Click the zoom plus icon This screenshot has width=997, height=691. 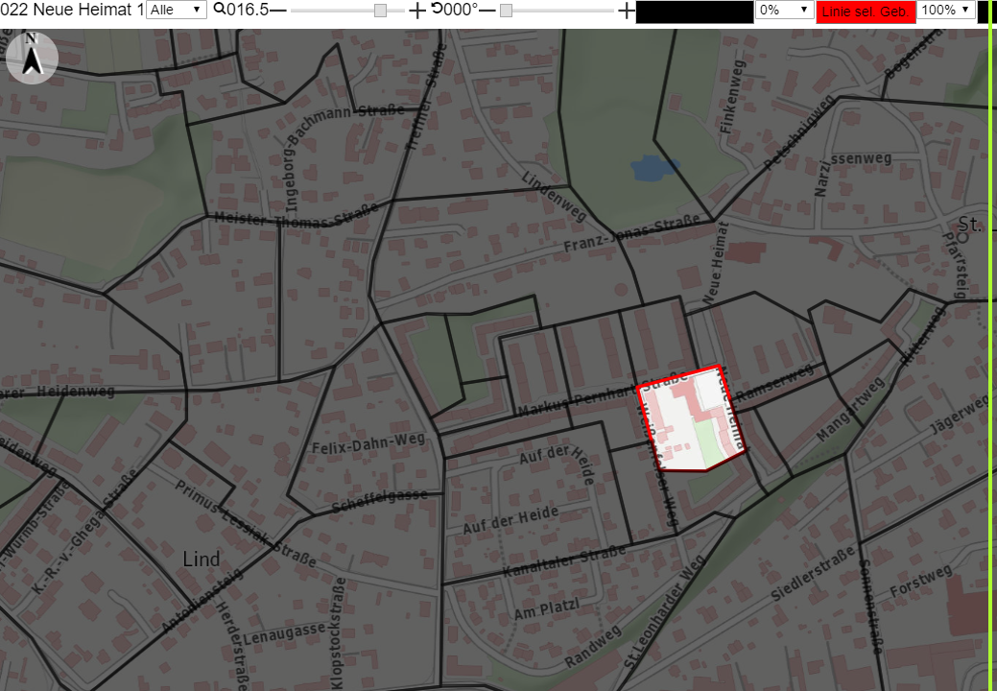click(x=417, y=11)
